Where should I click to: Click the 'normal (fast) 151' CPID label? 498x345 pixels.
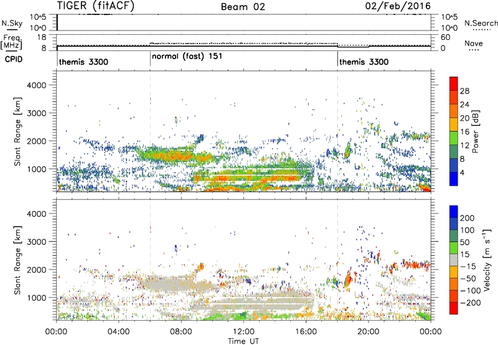[x=187, y=57]
